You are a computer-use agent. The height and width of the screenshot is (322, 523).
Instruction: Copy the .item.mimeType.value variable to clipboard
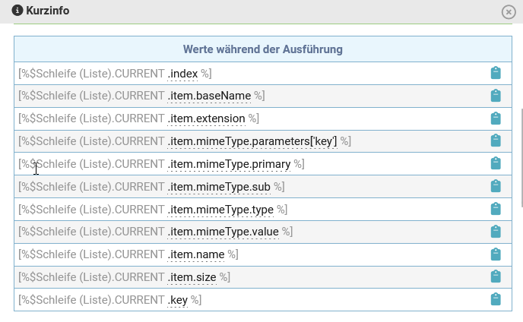pos(496,232)
